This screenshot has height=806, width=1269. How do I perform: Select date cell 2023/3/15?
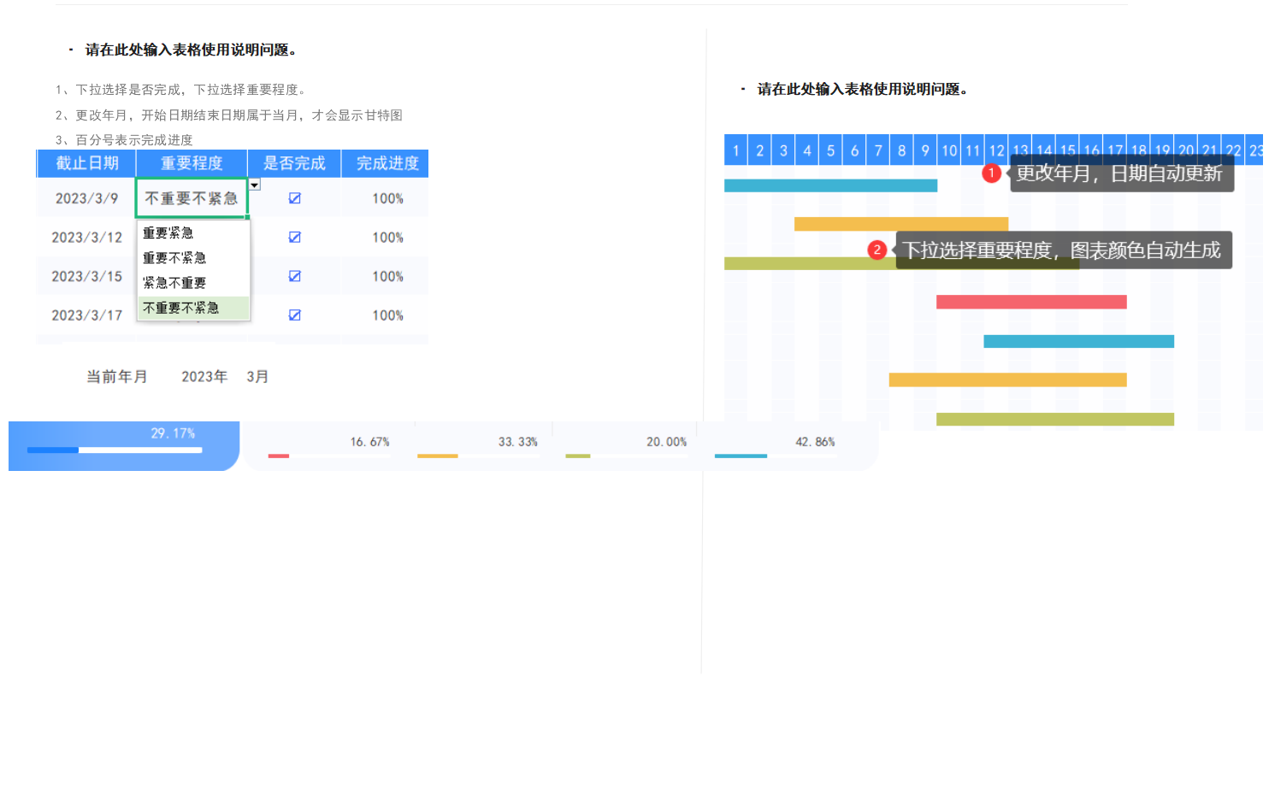pos(86,276)
